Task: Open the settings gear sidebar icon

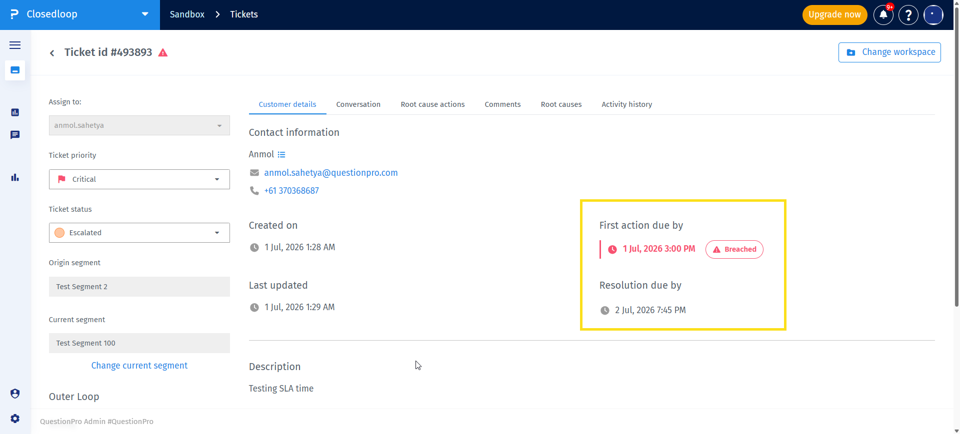Action: pos(15,419)
